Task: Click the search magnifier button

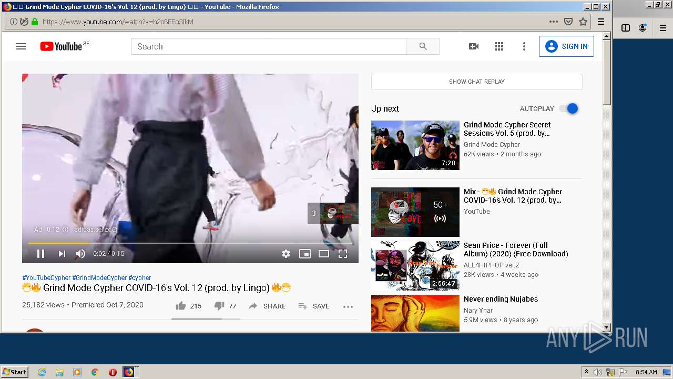Action: point(423,46)
